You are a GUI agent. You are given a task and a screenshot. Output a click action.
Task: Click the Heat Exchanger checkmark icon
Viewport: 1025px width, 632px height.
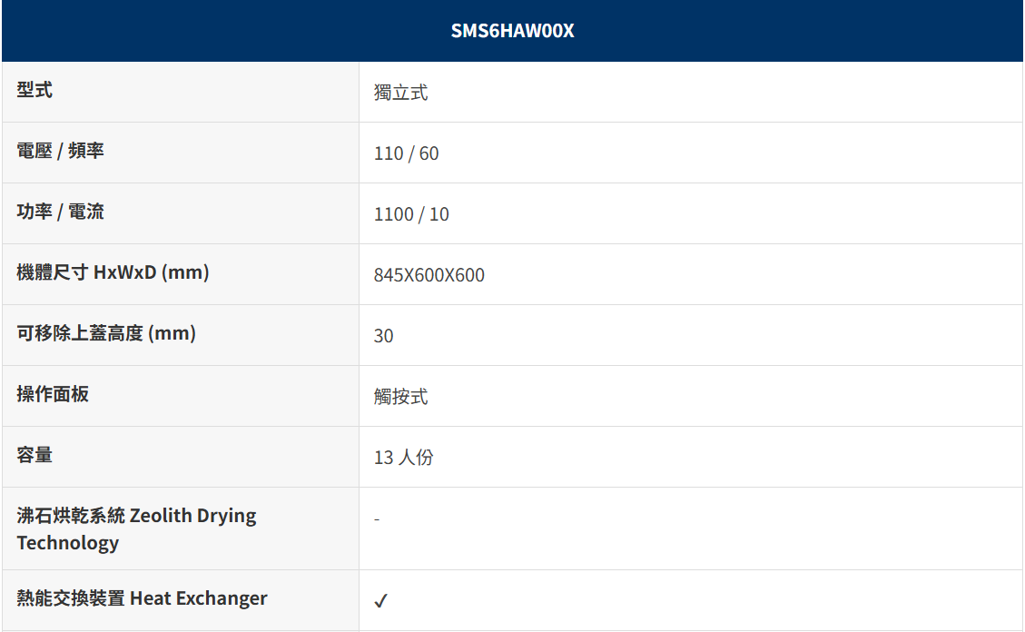(380, 601)
